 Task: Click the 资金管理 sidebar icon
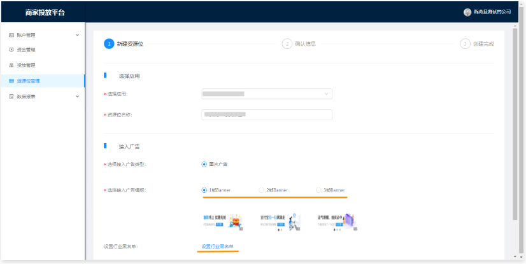(11, 50)
